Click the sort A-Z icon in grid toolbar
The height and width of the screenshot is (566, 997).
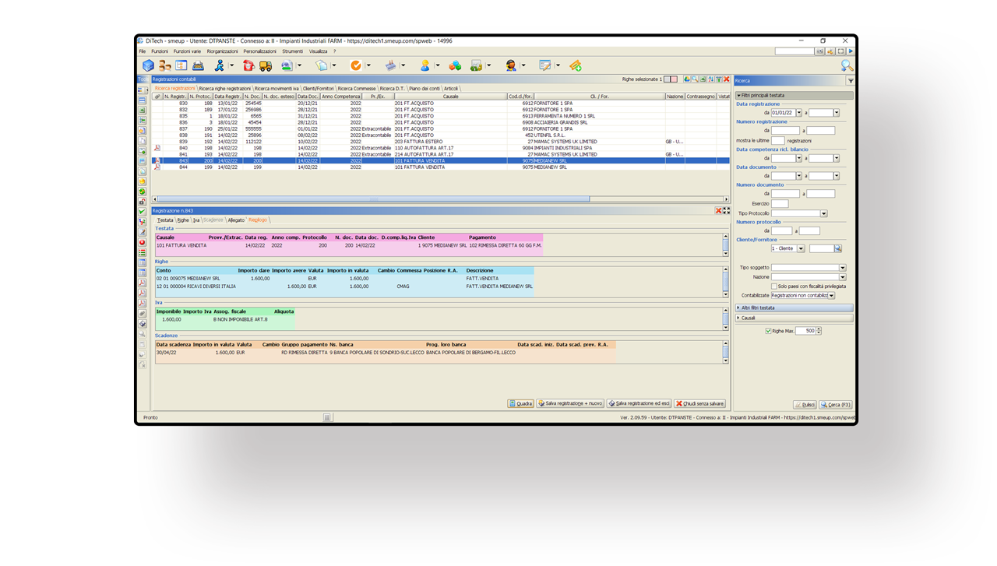tap(710, 79)
